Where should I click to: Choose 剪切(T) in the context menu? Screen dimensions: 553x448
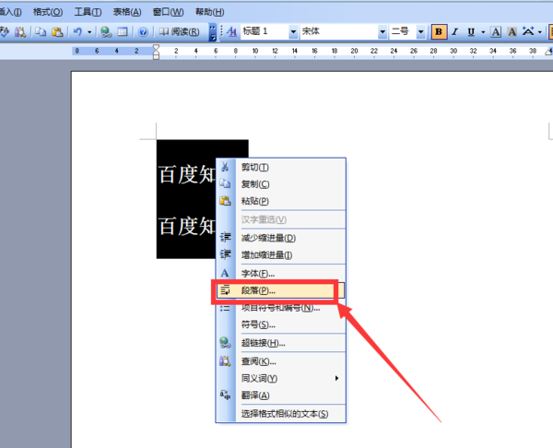pyautogui.click(x=281, y=167)
